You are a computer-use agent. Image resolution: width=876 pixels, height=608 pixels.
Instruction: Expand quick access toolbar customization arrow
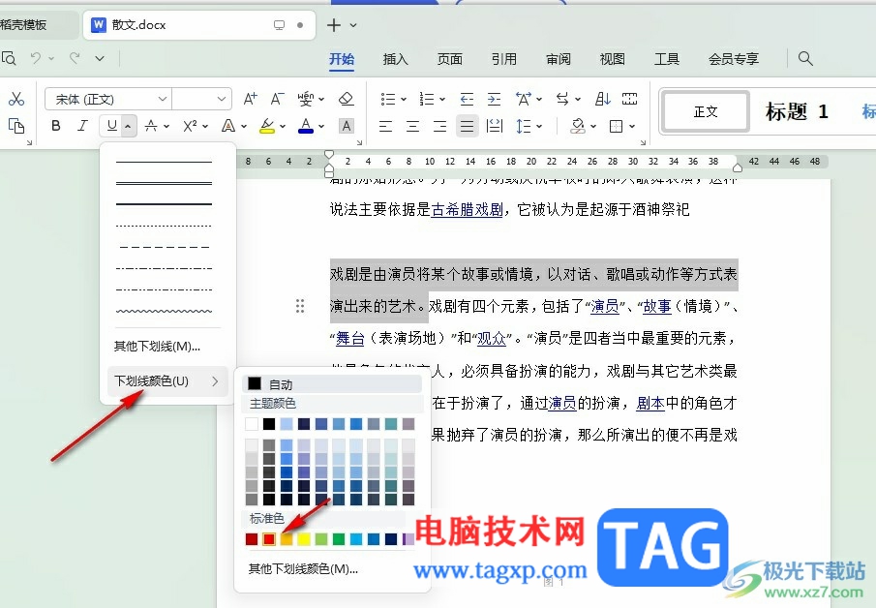[x=100, y=58]
